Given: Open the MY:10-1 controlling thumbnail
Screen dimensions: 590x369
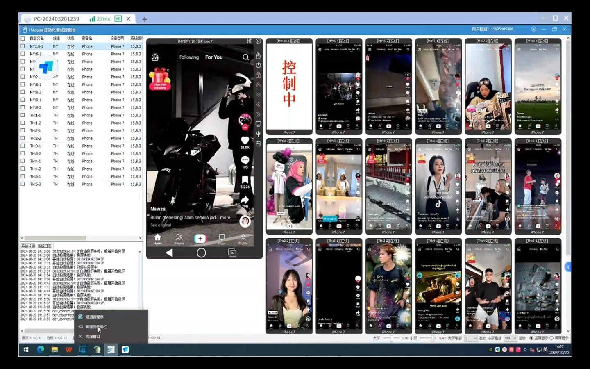Looking at the screenshot, I should click(x=289, y=87).
